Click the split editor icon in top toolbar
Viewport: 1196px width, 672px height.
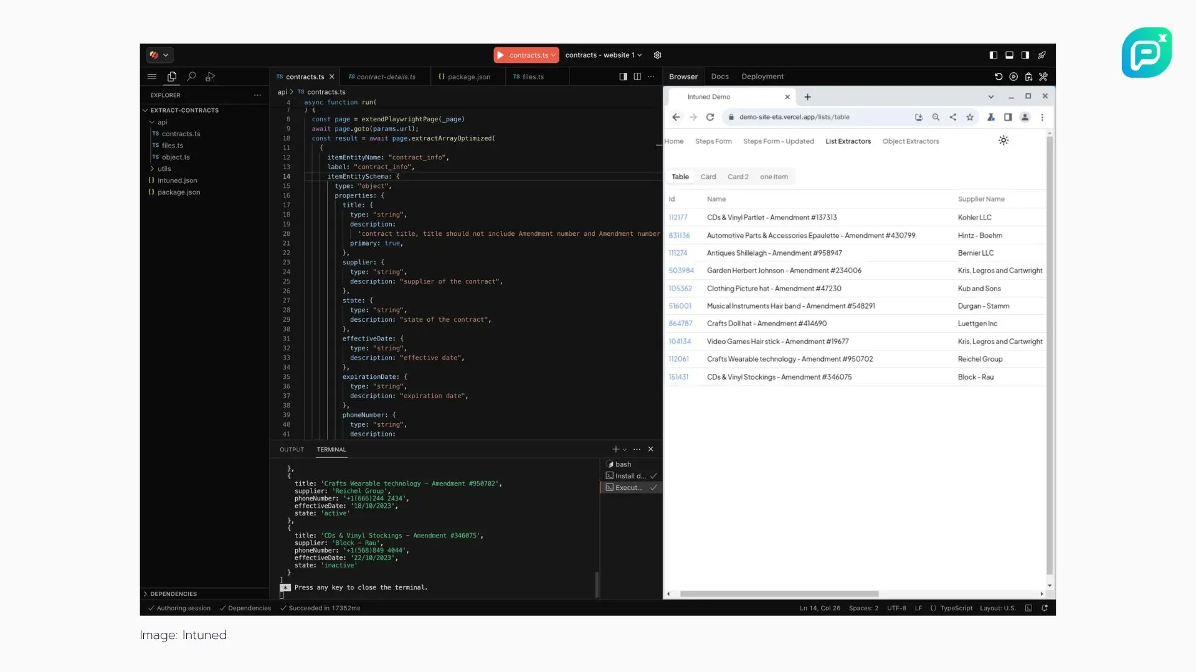pyautogui.click(x=637, y=75)
